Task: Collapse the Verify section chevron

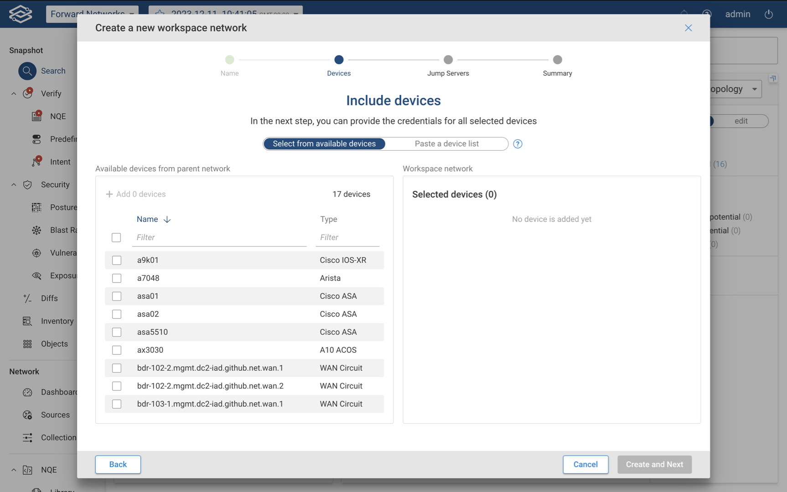Action: [x=14, y=94]
